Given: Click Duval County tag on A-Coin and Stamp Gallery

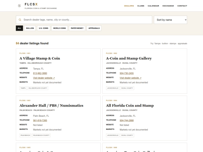Looking at the screenshot, I should click(127, 88).
